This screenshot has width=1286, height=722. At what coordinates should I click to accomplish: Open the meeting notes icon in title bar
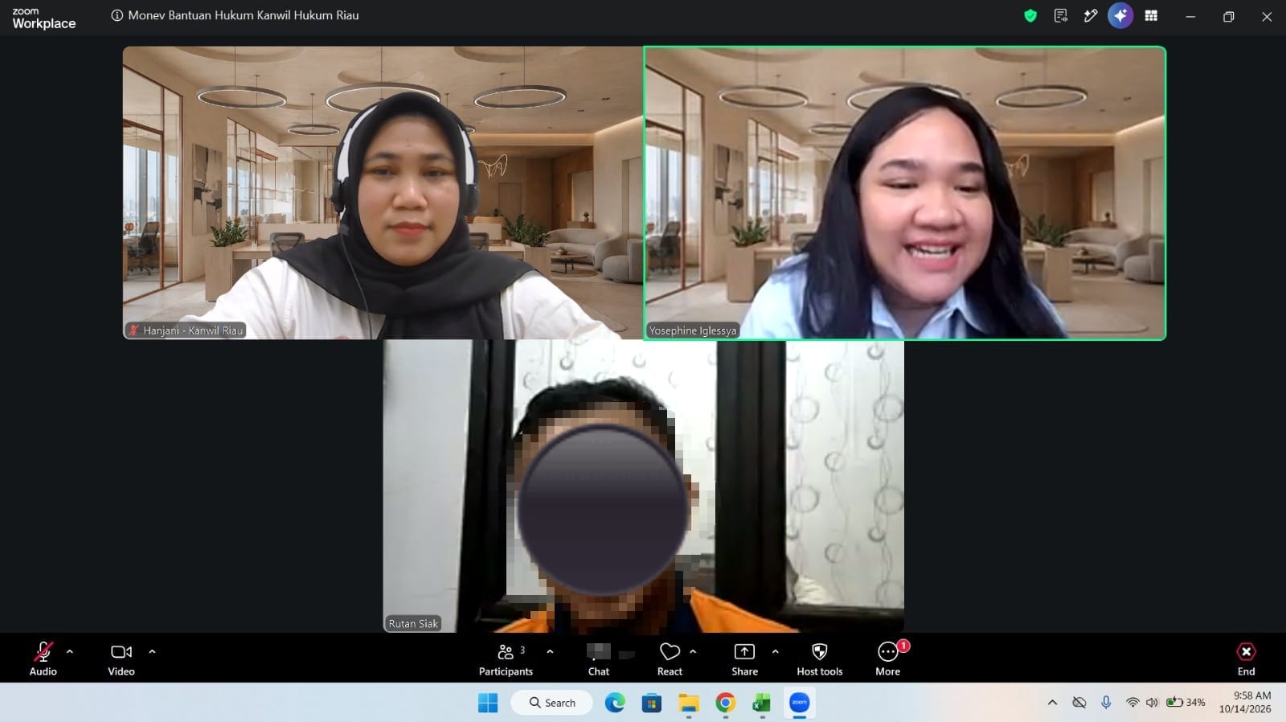coord(1061,15)
